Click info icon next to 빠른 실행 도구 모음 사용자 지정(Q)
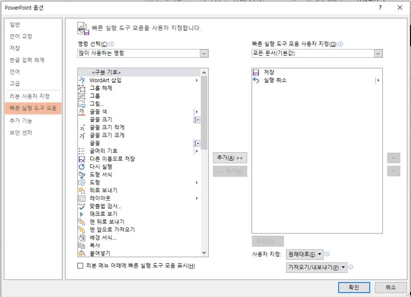 click(x=341, y=44)
